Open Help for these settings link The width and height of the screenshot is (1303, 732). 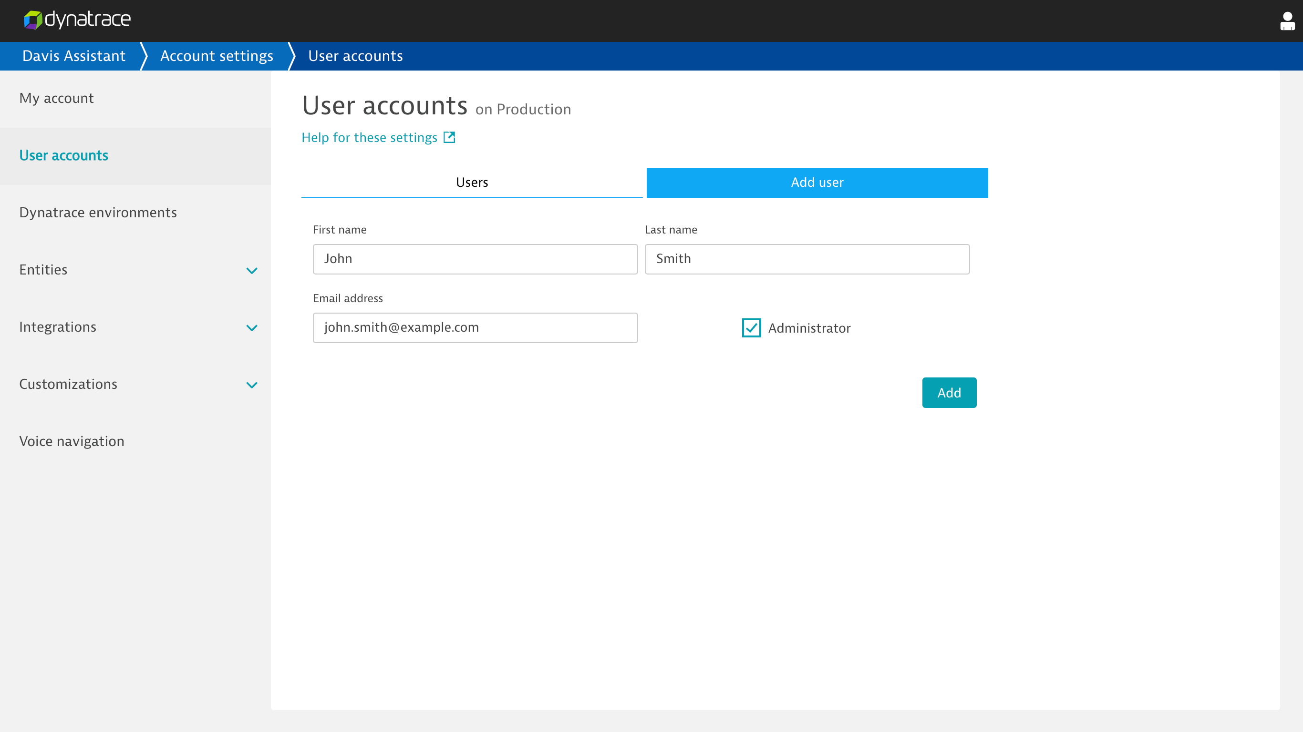pyautogui.click(x=379, y=138)
